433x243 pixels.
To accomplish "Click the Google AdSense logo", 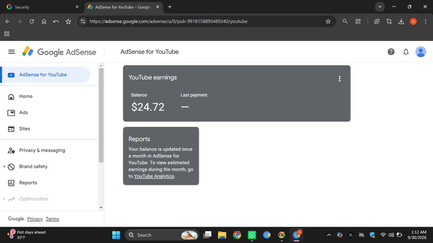I will pos(59,52).
